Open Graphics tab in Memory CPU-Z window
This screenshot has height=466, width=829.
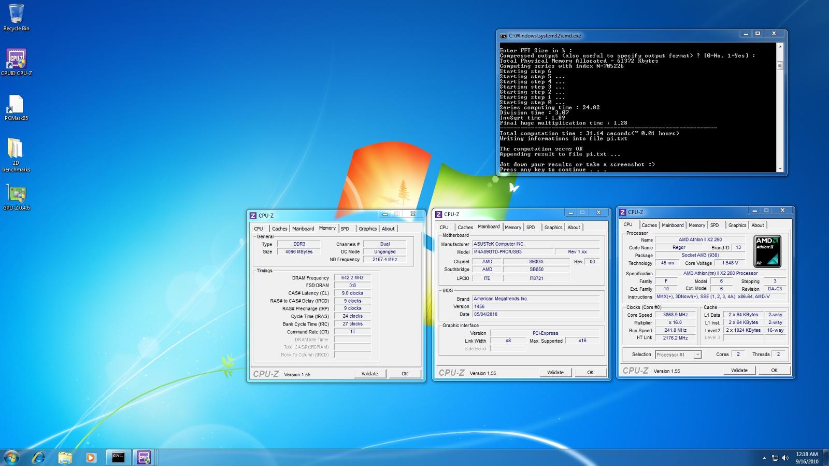click(x=368, y=229)
